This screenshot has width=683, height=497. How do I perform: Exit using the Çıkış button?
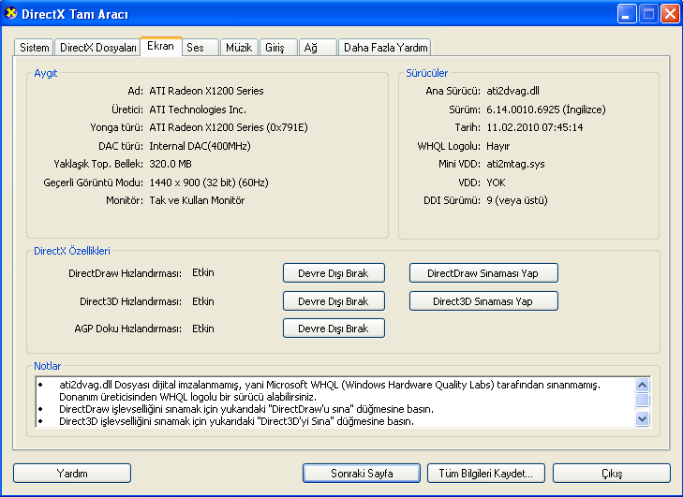pos(612,474)
